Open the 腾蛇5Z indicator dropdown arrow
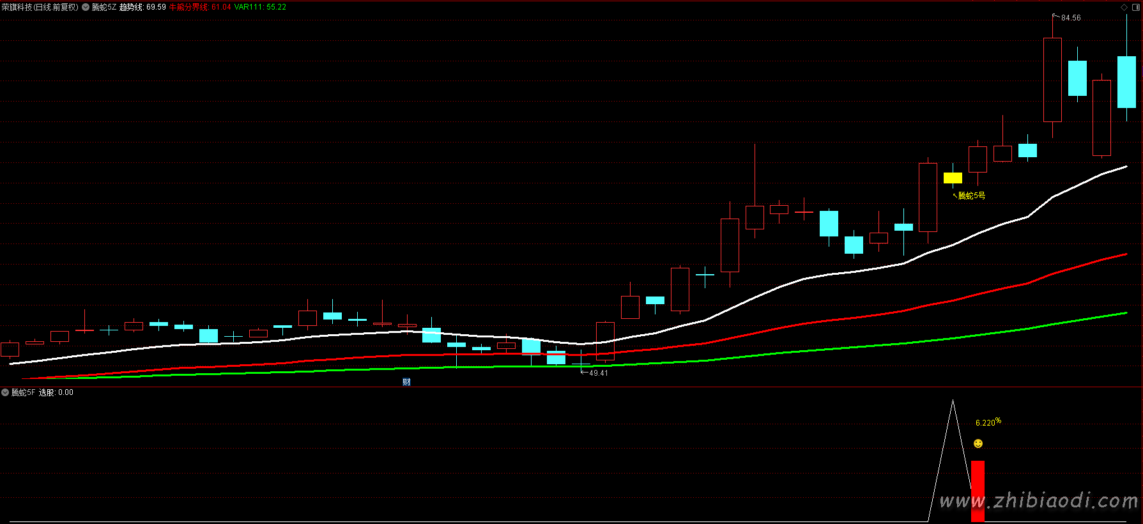The height and width of the screenshot is (524, 1143). click(86, 7)
